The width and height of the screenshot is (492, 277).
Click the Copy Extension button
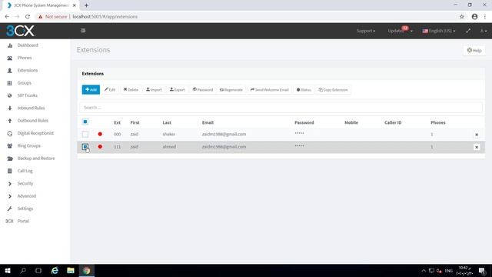tap(333, 89)
